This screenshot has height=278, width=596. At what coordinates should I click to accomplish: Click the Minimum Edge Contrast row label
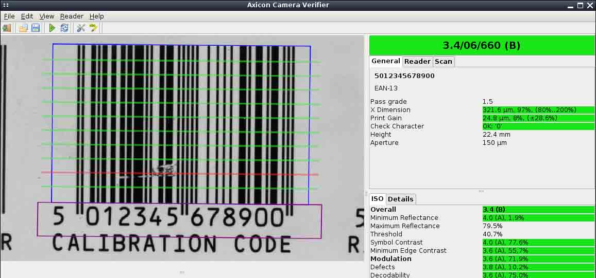click(408, 251)
